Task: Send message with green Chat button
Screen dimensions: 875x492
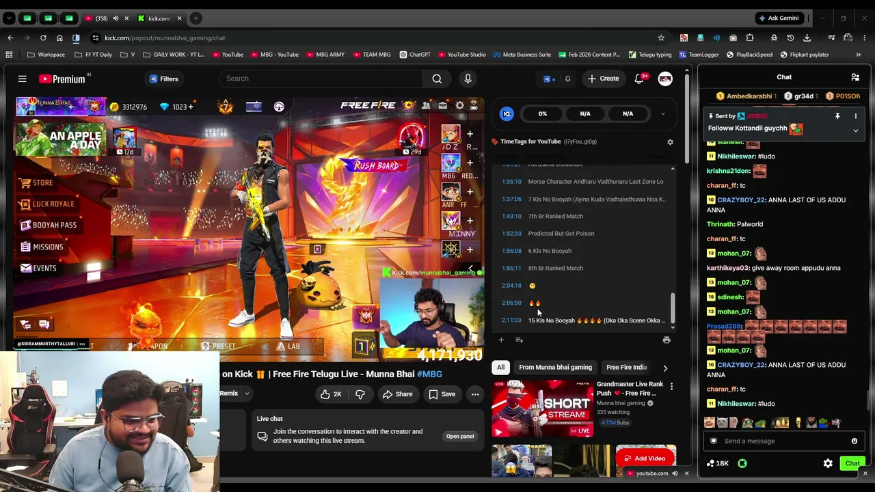Action: (x=852, y=464)
